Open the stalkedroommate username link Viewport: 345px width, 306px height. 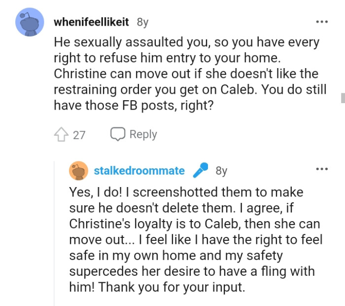pyautogui.click(x=139, y=171)
